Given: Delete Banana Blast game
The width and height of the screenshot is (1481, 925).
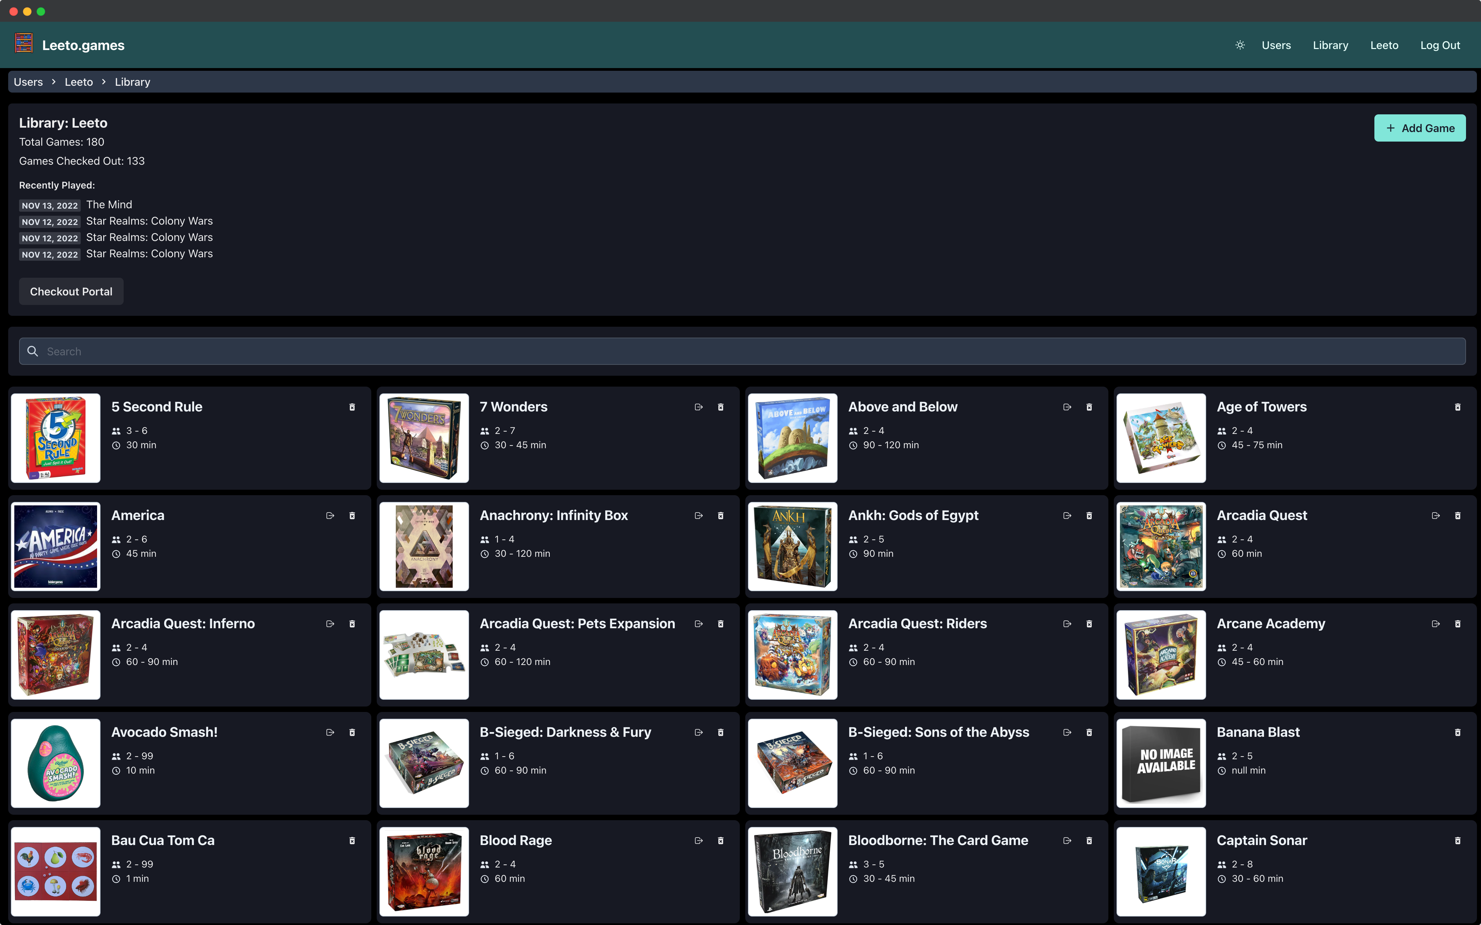Looking at the screenshot, I should coord(1458,733).
